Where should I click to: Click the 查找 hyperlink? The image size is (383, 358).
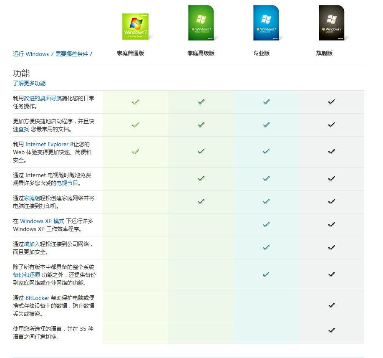(x=24, y=129)
